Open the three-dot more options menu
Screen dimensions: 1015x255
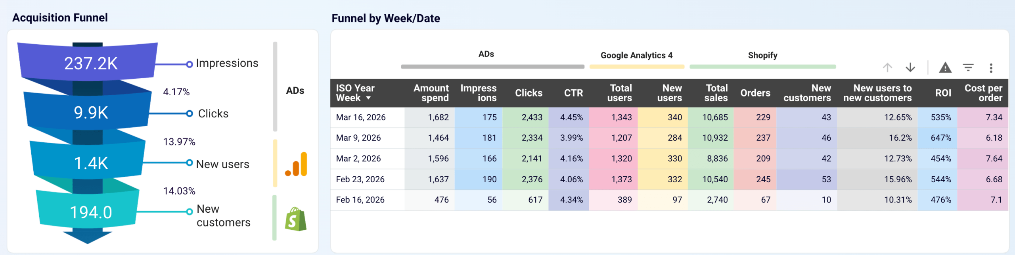(x=991, y=68)
